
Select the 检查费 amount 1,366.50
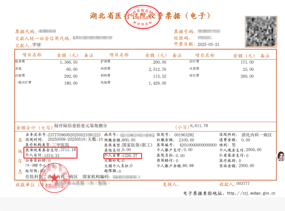click(x=69, y=62)
